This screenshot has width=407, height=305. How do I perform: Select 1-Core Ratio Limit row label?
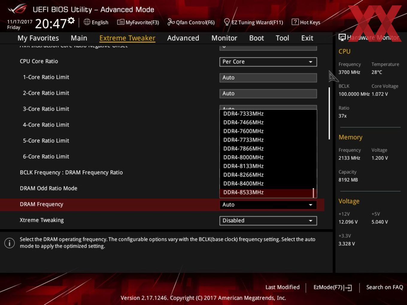pyautogui.click(x=46, y=77)
